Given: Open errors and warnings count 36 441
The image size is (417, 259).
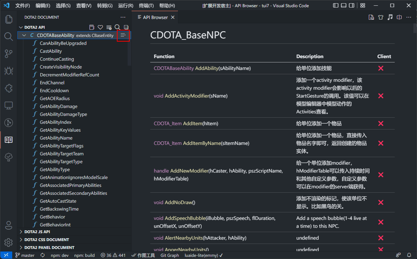Looking at the screenshot, I should point(113,255).
